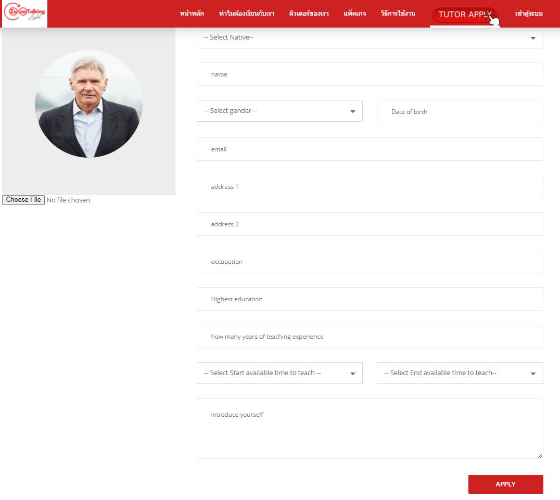The height and width of the screenshot is (500, 560).
Task: Open the แพ็คเกจ menu item
Action: point(354,14)
